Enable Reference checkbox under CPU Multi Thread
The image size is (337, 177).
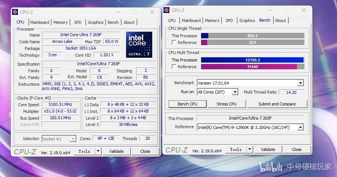point(174,66)
